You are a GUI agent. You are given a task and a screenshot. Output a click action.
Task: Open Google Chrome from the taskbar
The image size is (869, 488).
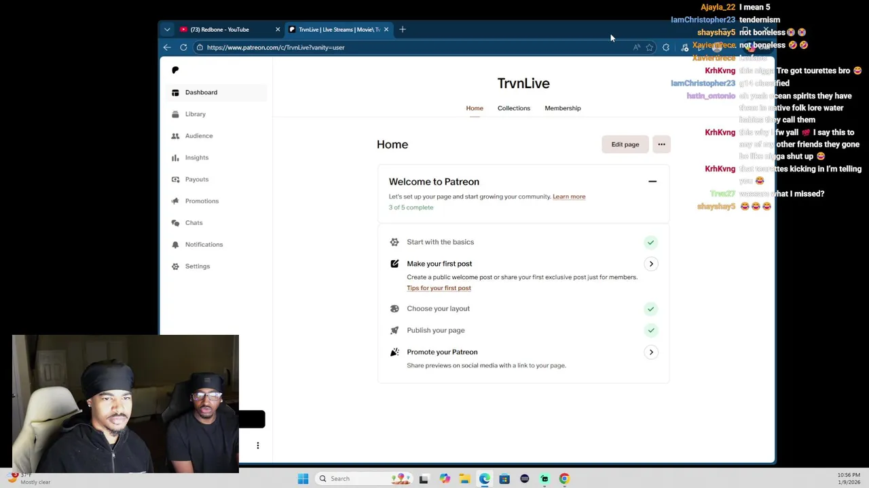(x=564, y=479)
